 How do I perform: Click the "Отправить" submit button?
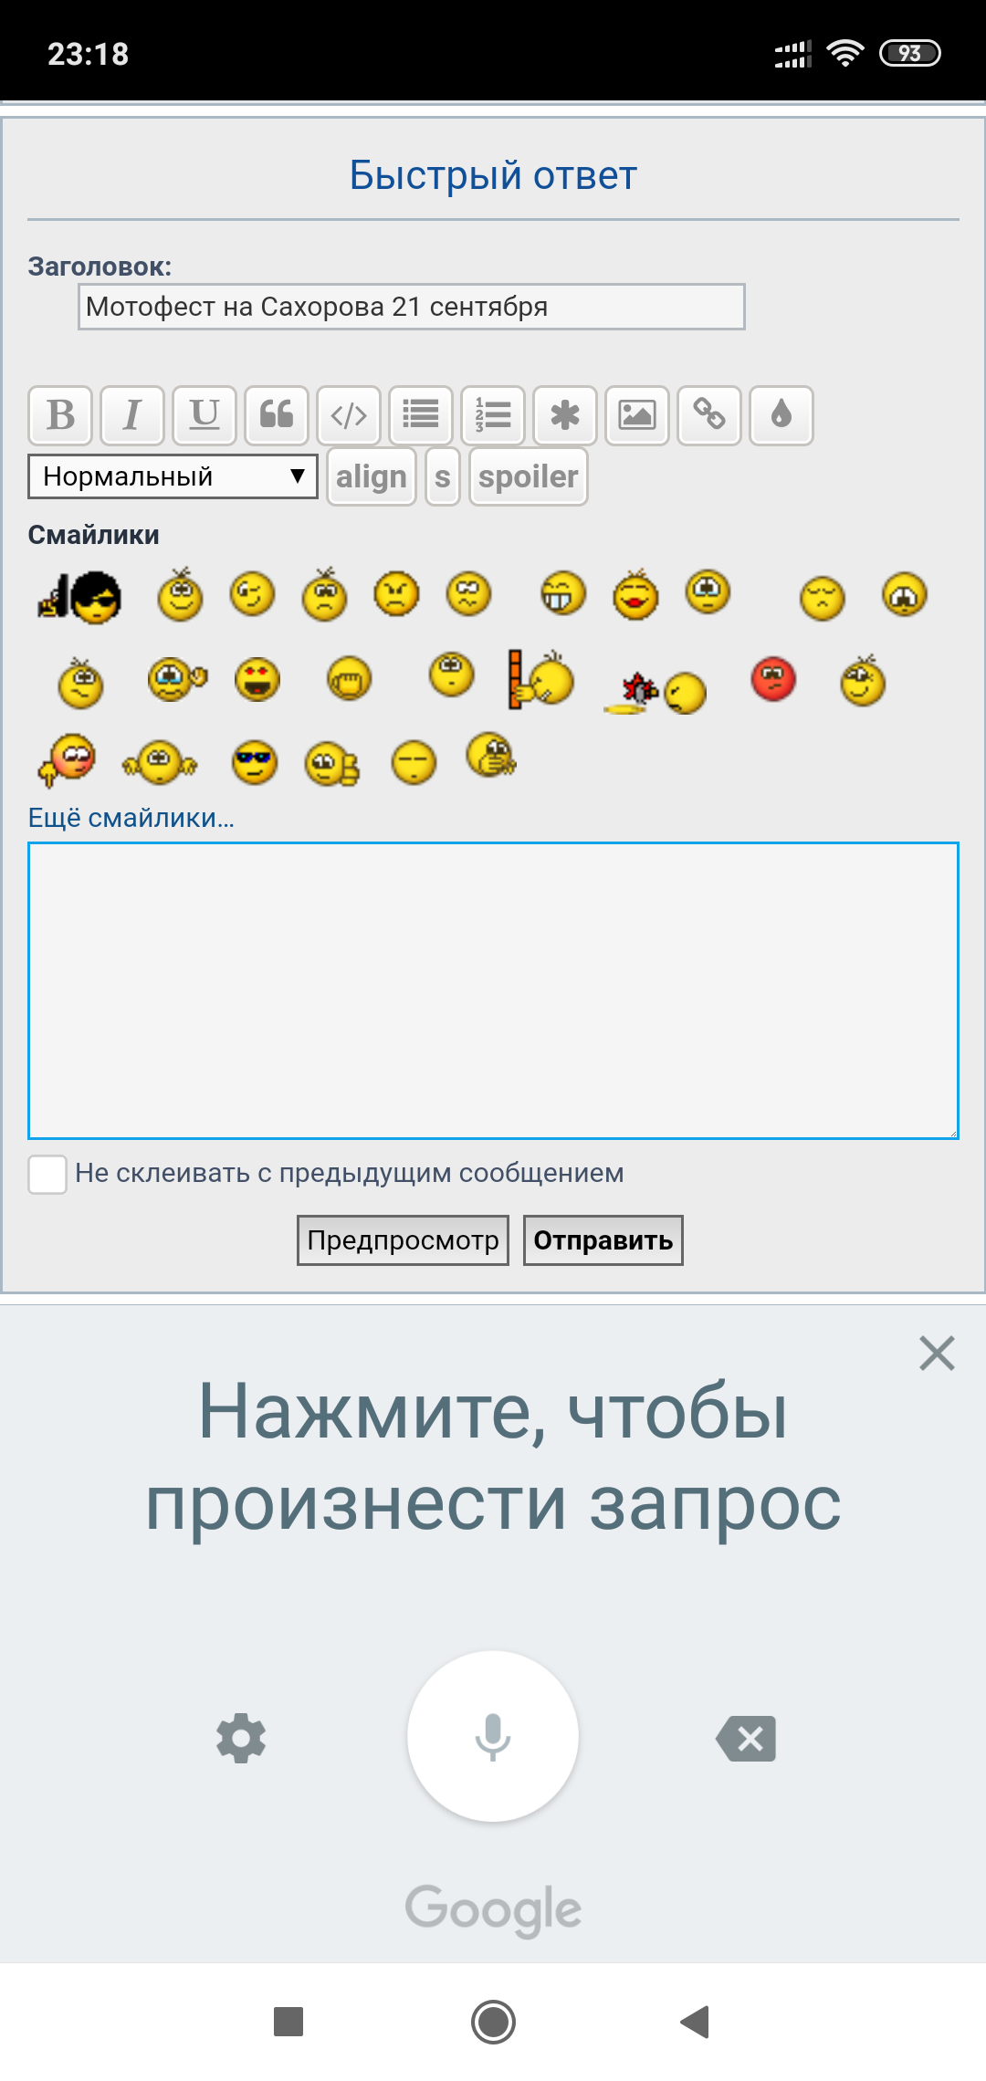point(603,1240)
